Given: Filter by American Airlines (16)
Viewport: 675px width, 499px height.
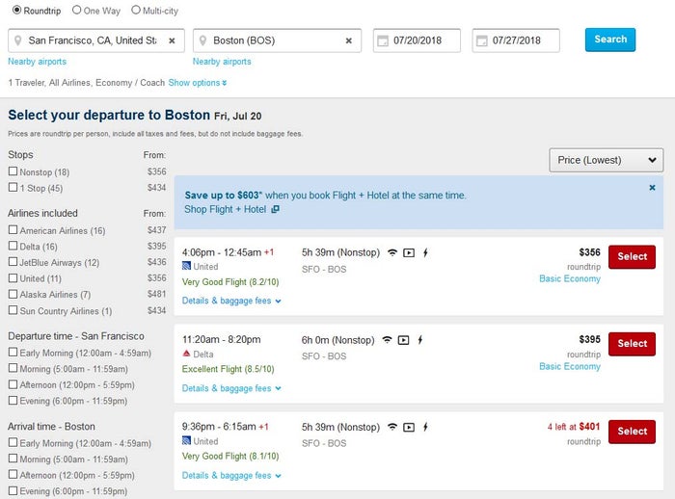Looking at the screenshot, I should pyautogui.click(x=13, y=229).
